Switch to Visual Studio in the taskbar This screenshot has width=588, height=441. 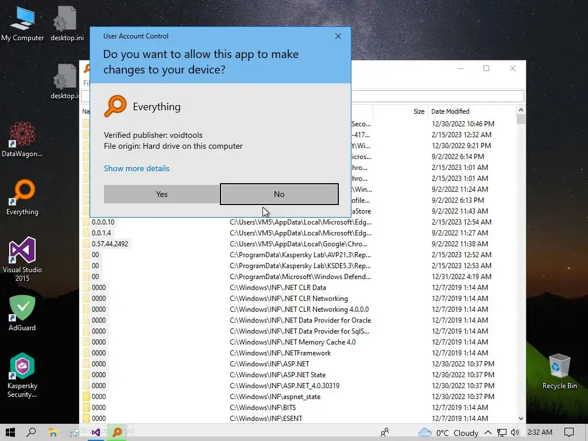coord(96,432)
